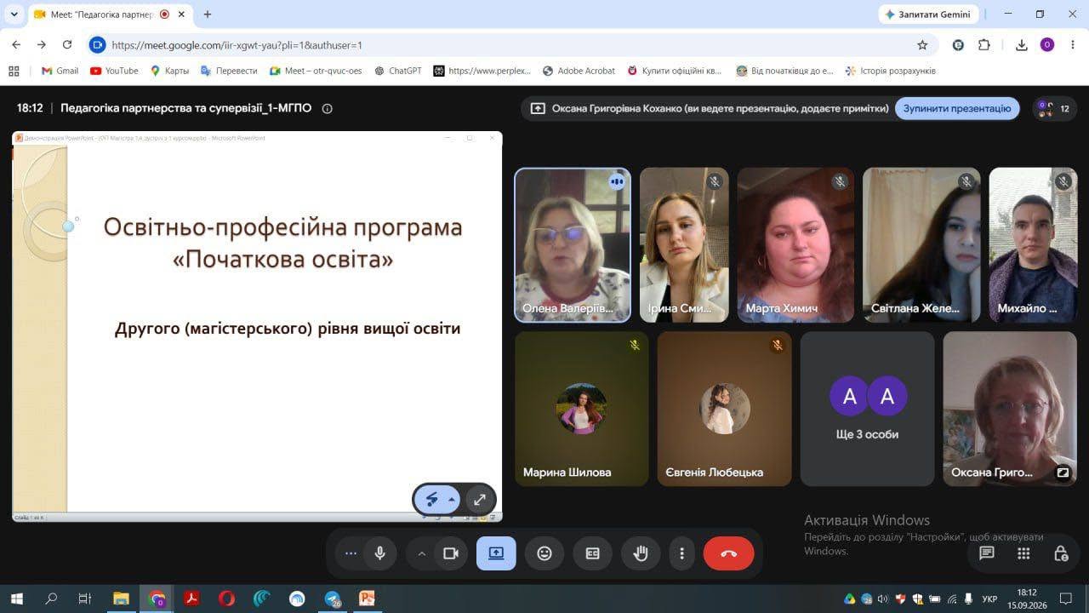
Task: Click the annotation pen icon on presentation
Action: coord(431,500)
